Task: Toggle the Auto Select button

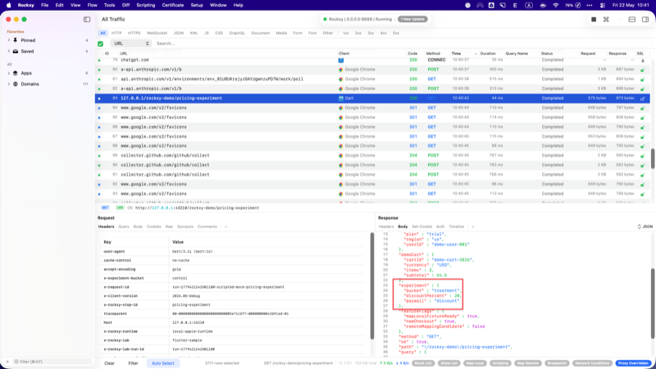Action: pos(162,363)
